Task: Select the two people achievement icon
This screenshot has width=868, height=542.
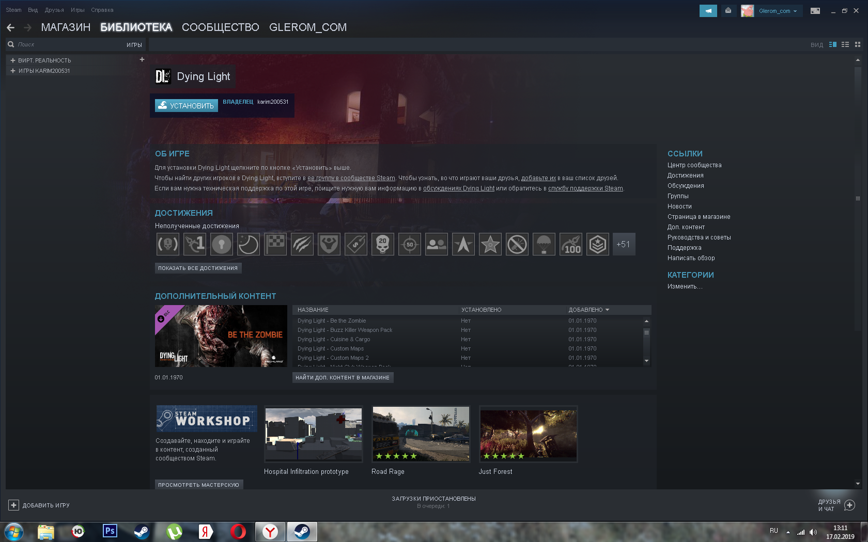Action: 437,244
